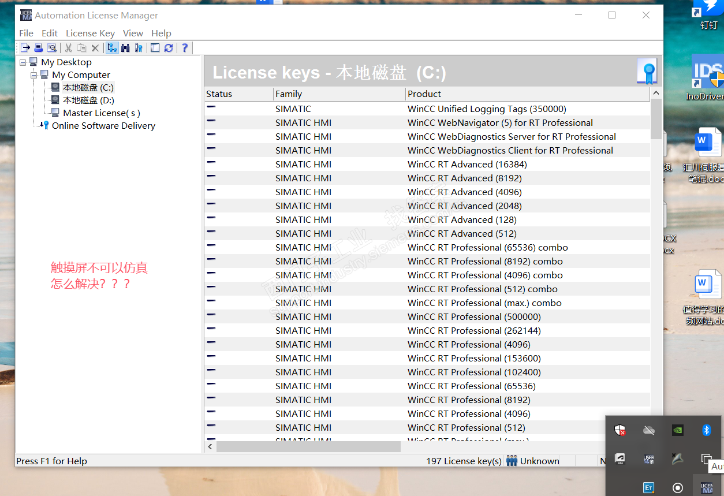Select WinCC WebDiagnostics Server for RT Professional
The width and height of the screenshot is (724, 496).
(x=427, y=136)
